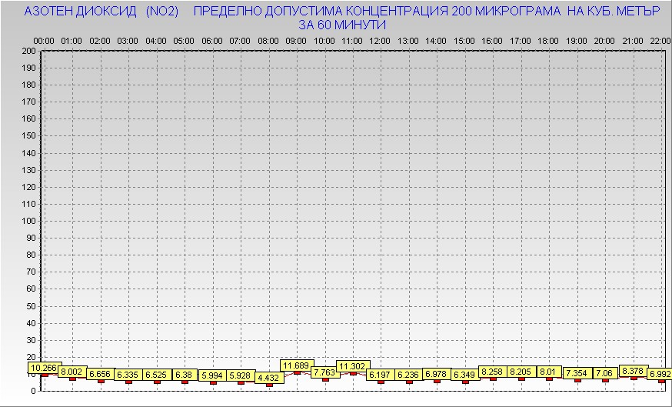
Task: Select the 6.236 value label
Action: [x=409, y=375]
